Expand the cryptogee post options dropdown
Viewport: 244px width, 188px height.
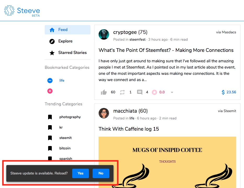pos(172,92)
